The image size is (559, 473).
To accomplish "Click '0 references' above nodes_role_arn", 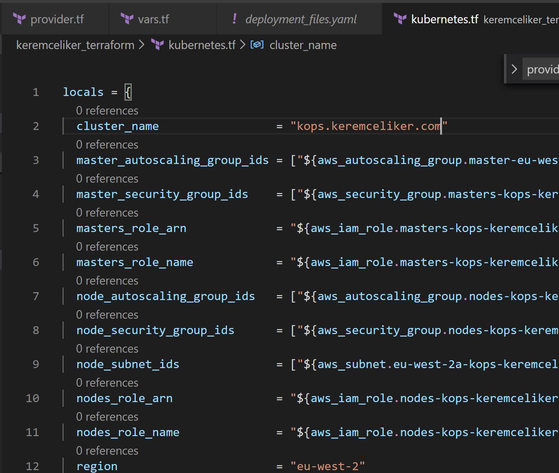I will pyautogui.click(x=107, y=383).
